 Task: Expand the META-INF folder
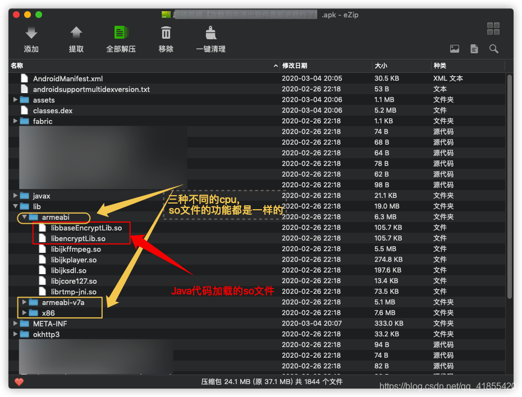point(15,323)
